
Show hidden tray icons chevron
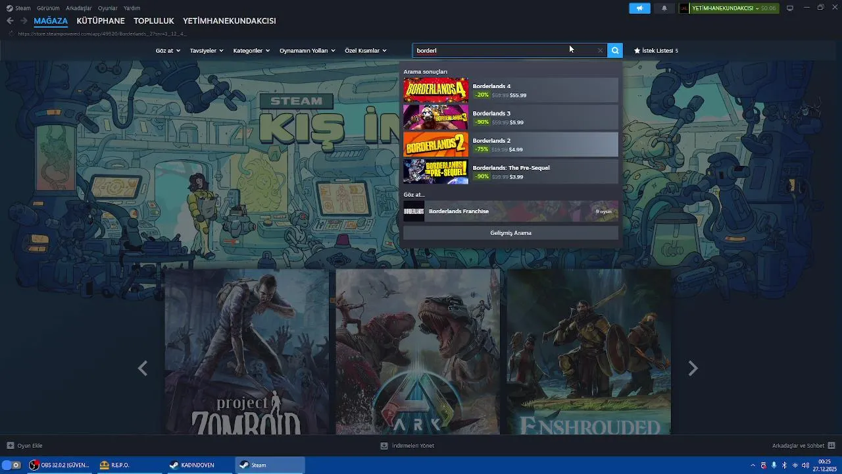tap(753, 465)
